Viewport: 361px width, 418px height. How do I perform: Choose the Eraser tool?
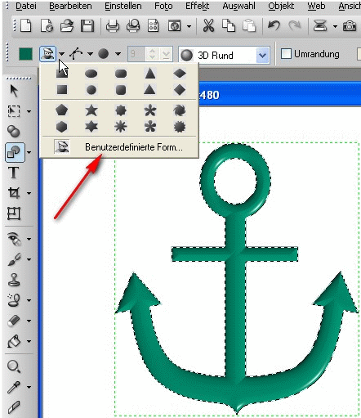click(14, 321)
